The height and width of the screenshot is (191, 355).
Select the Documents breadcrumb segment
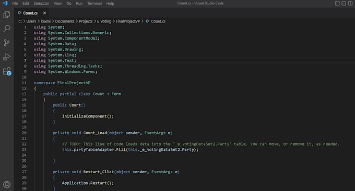65,21
